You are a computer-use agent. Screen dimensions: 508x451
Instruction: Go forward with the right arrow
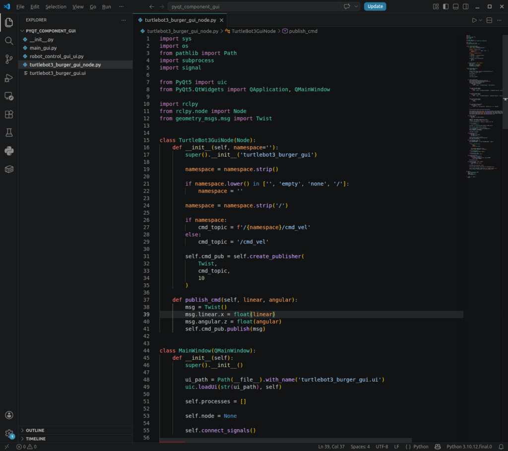point(162,6)
